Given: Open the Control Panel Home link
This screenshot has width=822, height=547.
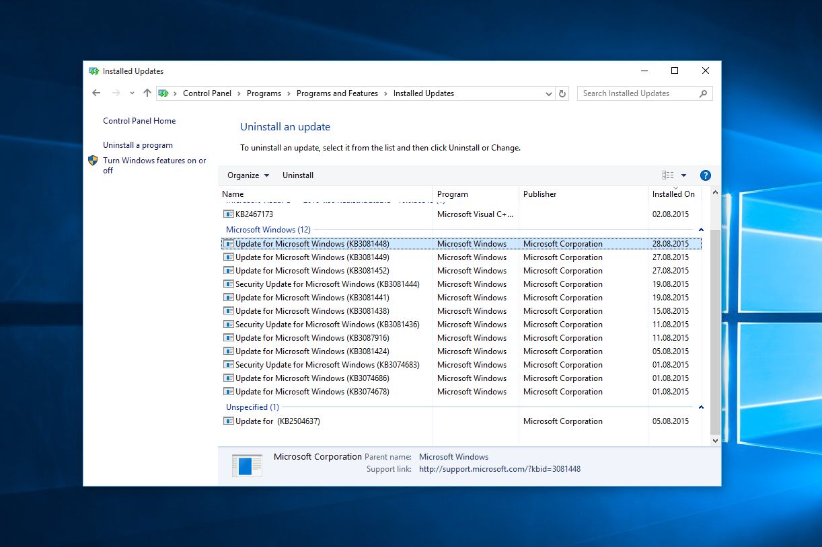Looking at the screenshot, I should (139, 121).
